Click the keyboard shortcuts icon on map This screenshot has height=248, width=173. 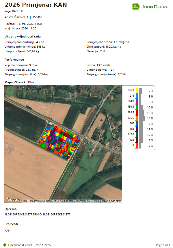point(25,201)
